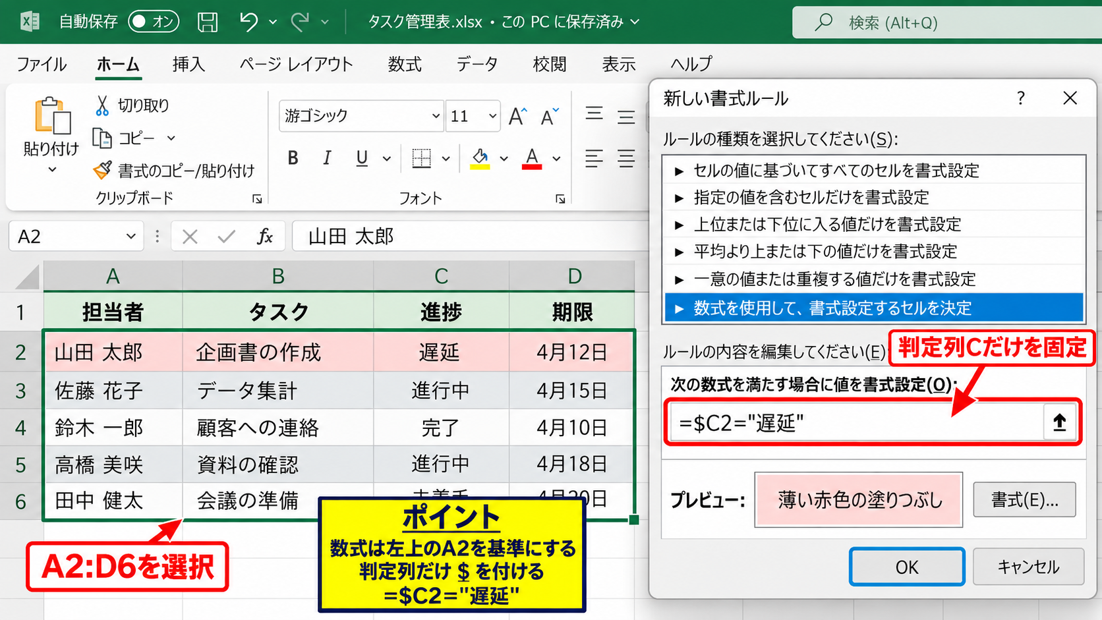The width and height of the screenshot is (1102, 620).
Task: Open the Name Box A2 dropdown
Action: point(131,236)
